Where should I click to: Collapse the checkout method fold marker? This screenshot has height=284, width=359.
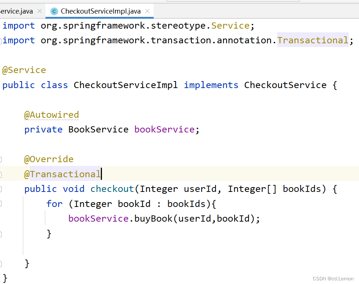pos(1,189)
